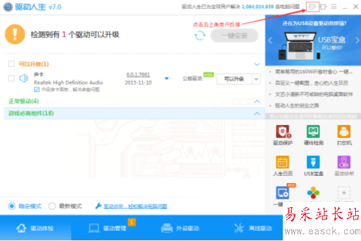This screenshot has width=361, height=241.
Task: Click the 正常驱动(4) label
Action: [x=23, y=101]
